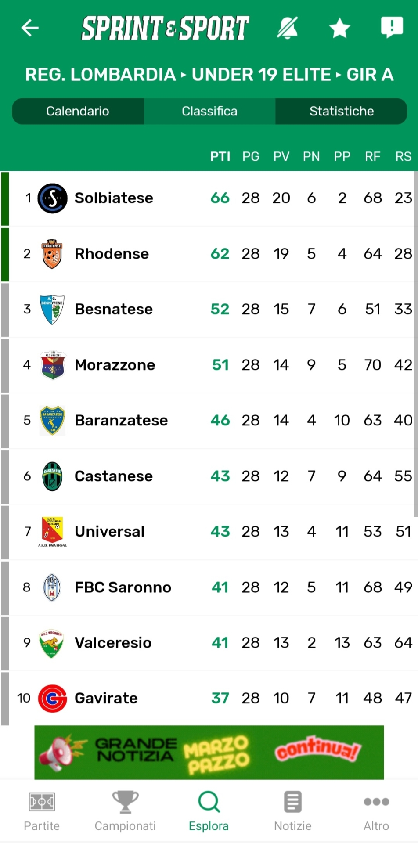The width and height of the screenshot is (418, 843).
Task: Tap the Gavirate team crest
Action: pos(52,698)
